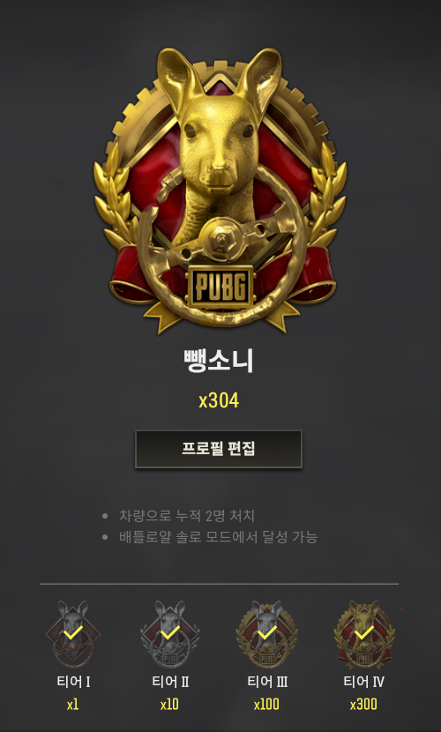Click the yellow checkmark on Tier I
This screenshot has height=732, width=441.
(x=73, y=632)
